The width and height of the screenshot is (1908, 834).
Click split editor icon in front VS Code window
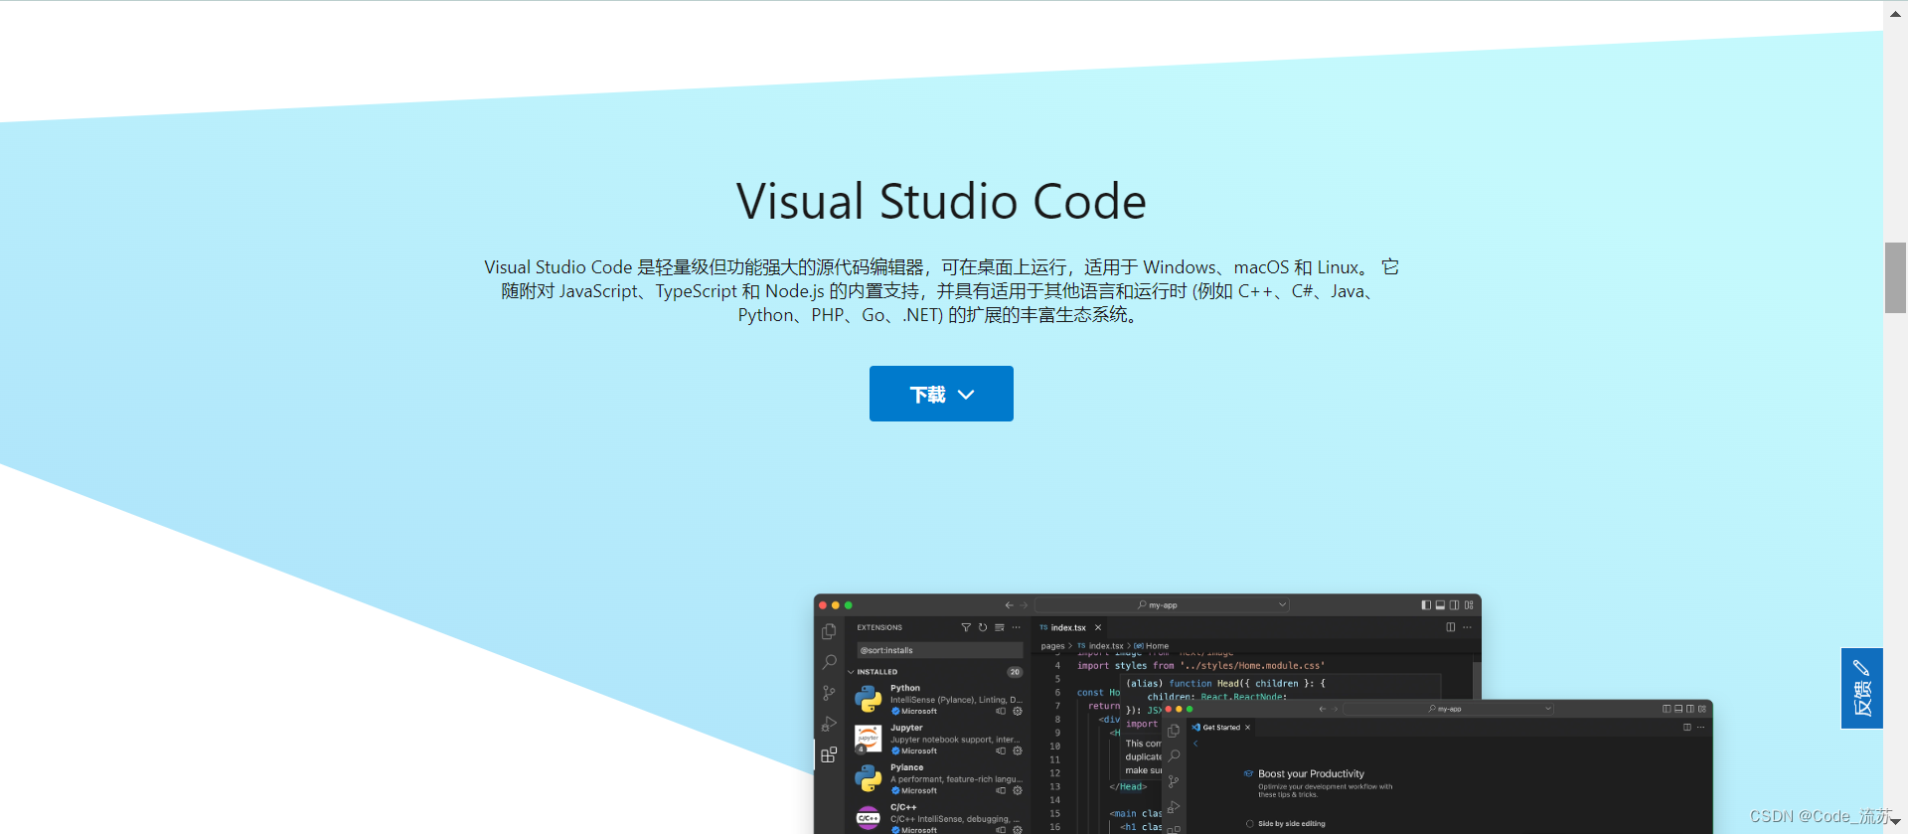pos(1687,728)
